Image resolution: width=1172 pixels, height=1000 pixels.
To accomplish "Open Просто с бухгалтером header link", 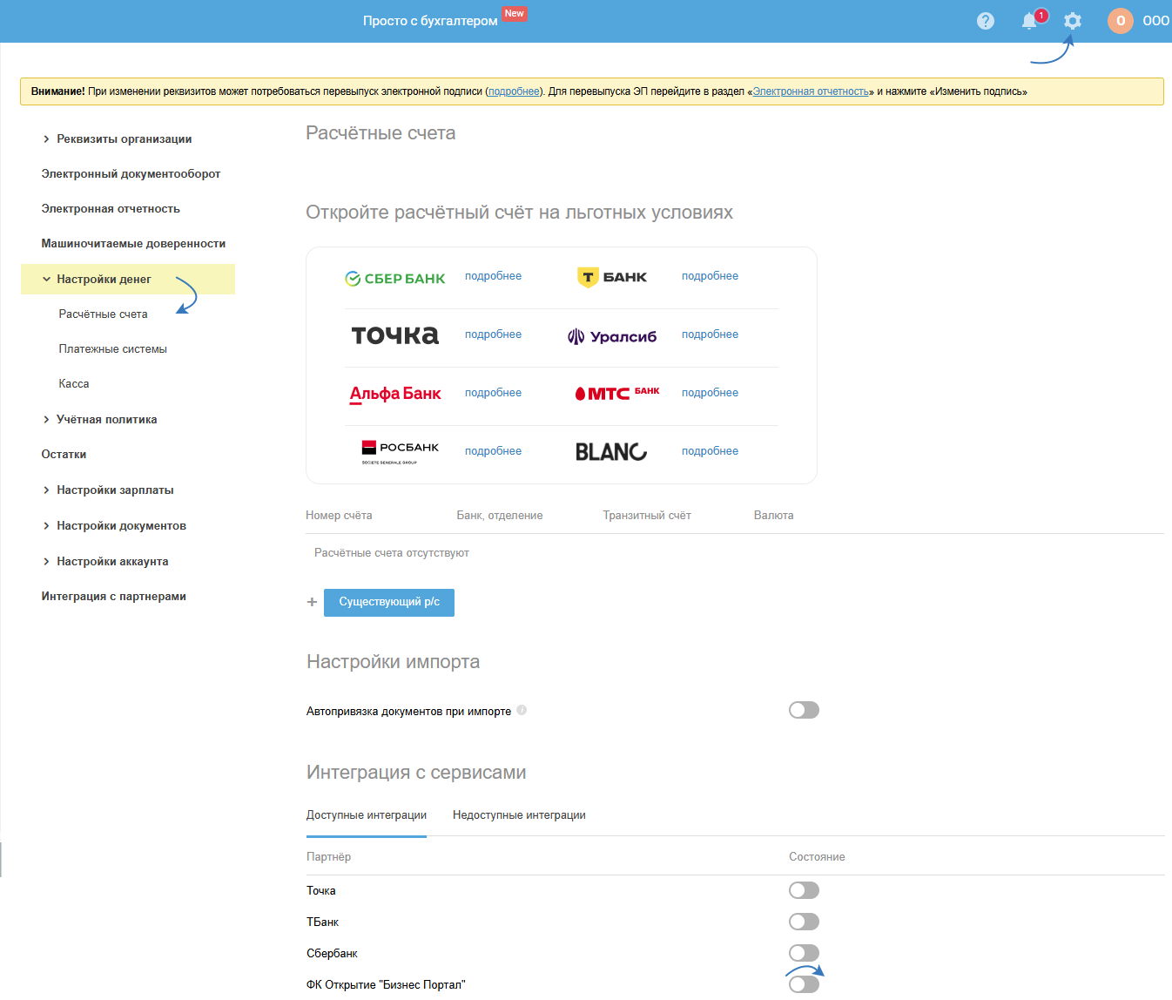I will pos(430,21).
